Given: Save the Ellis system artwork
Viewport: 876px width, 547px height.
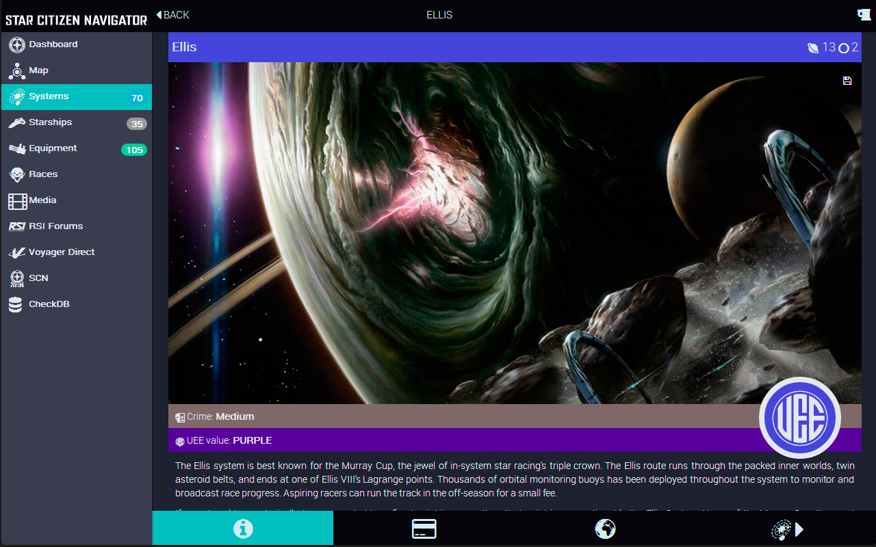Looking at the screenshot, I should click(x=847, y=81).
